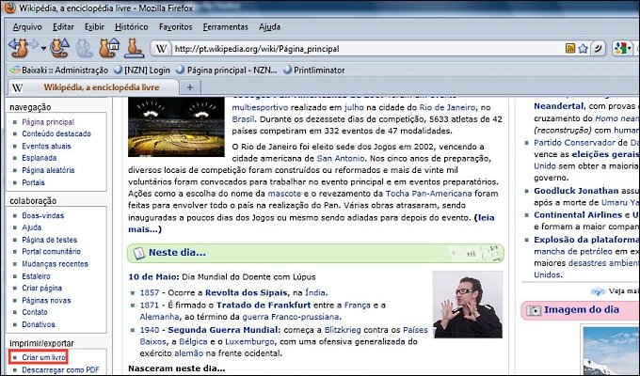Image resolution: width=640 pixels, height=376 pixels.
Task: Click the cat-themed Reload button
Action: pyautogui.click(x=59, y=48)
